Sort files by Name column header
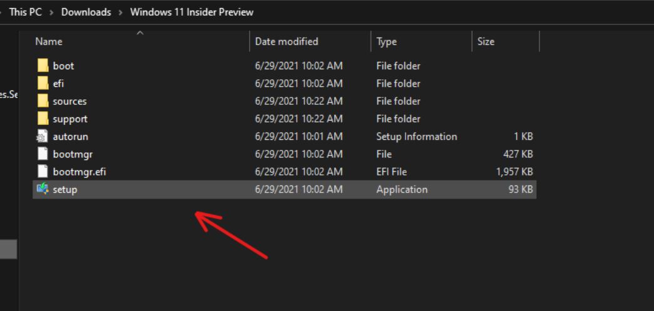Image resolution: width=654 pixels, height=311 pixels. coord(49,42)
